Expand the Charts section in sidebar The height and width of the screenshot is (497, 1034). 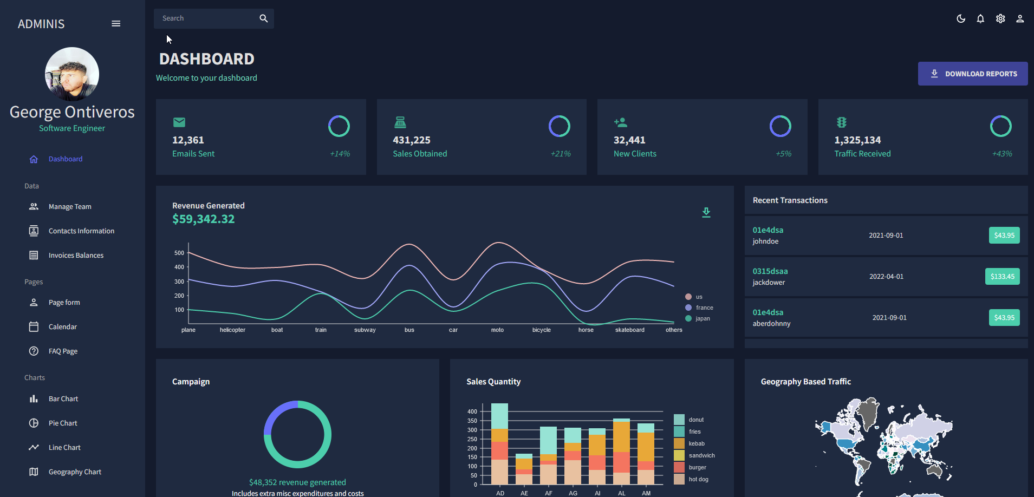(x=35, y=377)
